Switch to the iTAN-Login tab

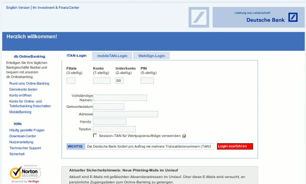tap(76, 55)
